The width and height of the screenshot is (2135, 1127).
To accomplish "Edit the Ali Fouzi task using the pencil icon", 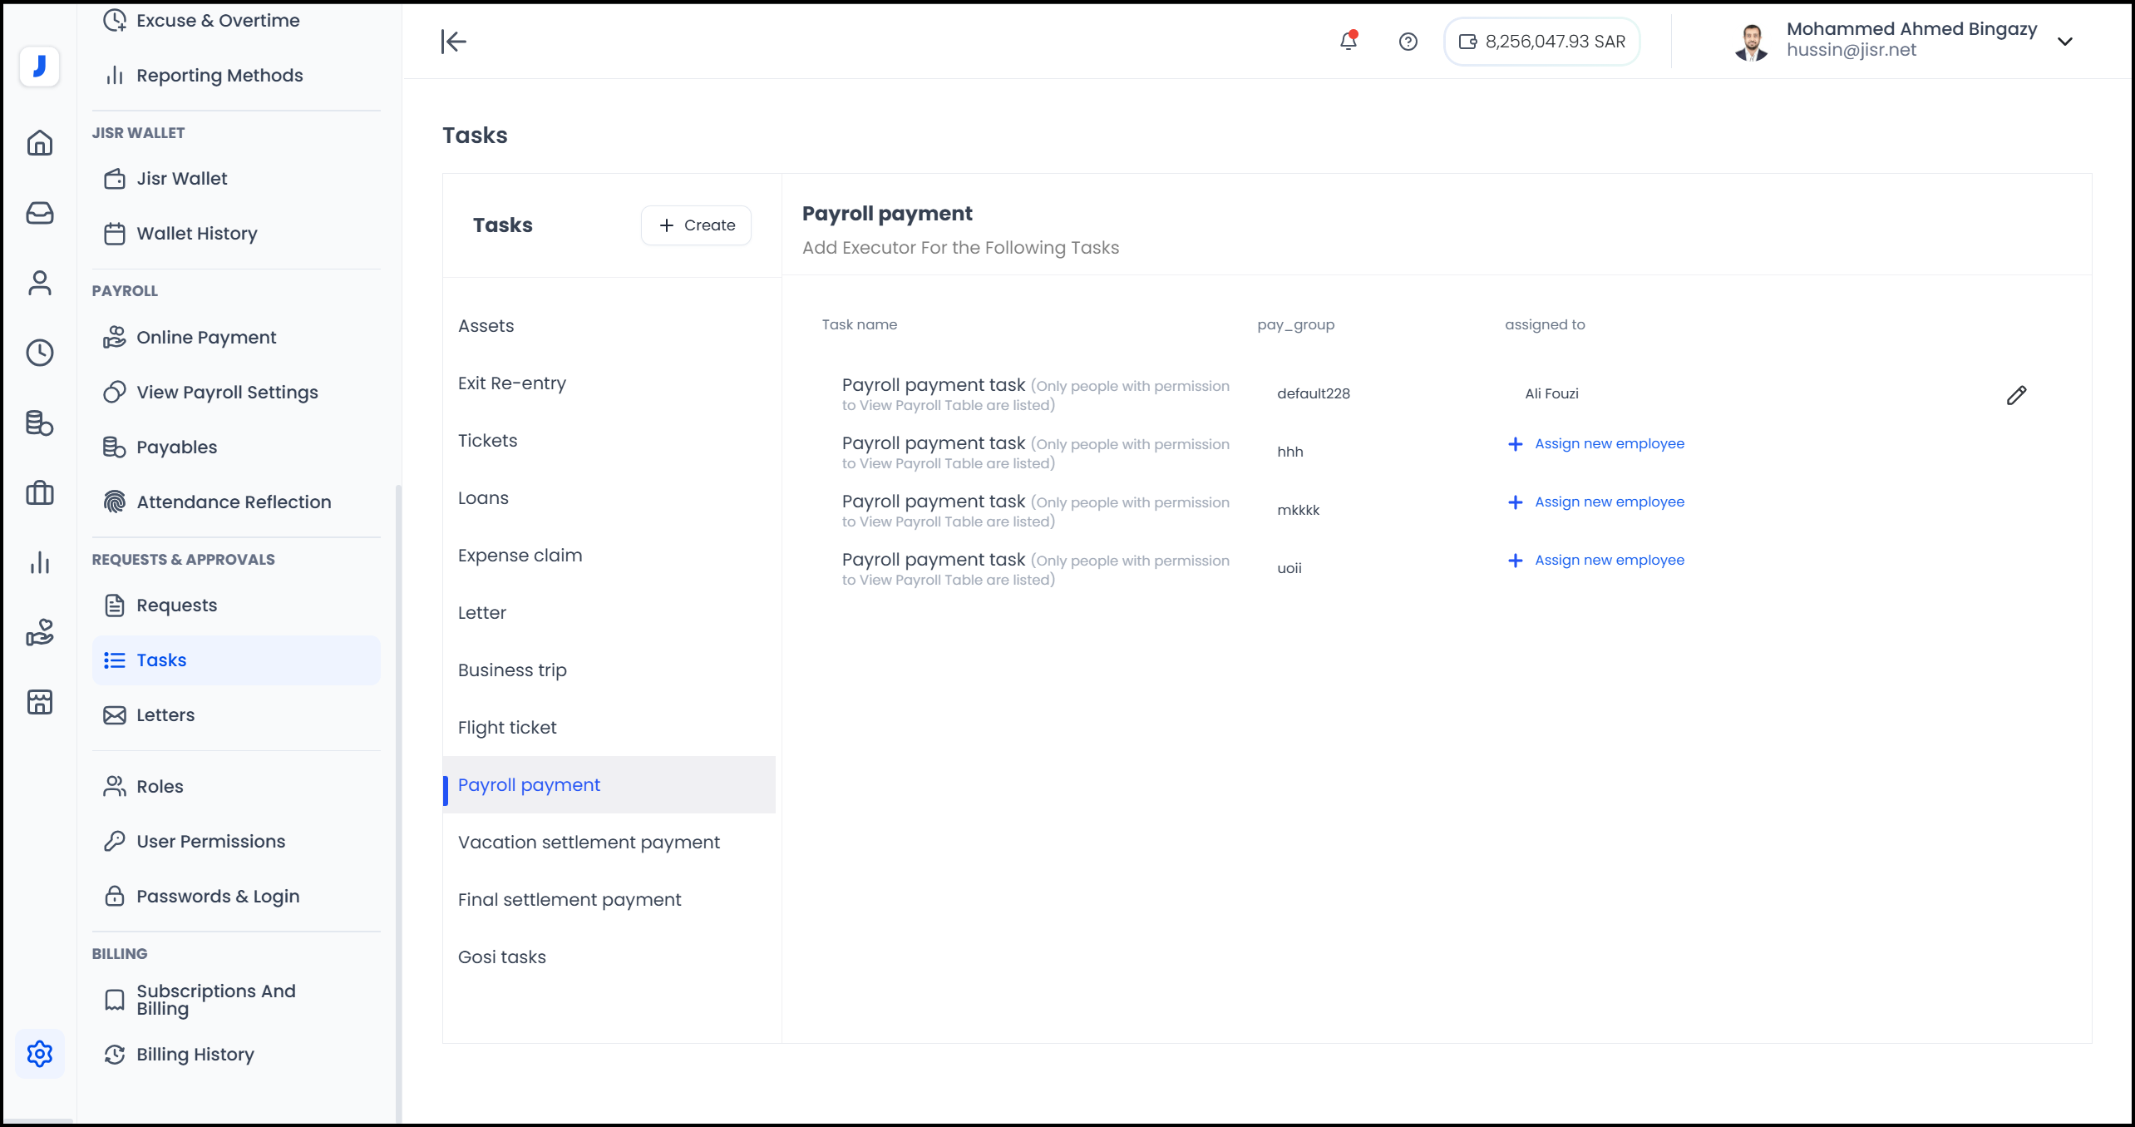I will (x=2017, y=394).
